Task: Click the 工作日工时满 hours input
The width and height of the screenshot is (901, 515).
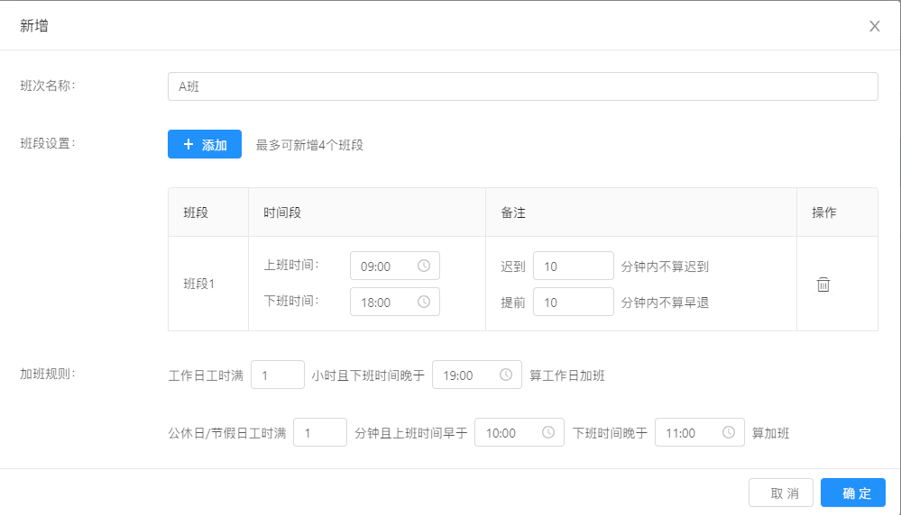Action: point(278,375)
